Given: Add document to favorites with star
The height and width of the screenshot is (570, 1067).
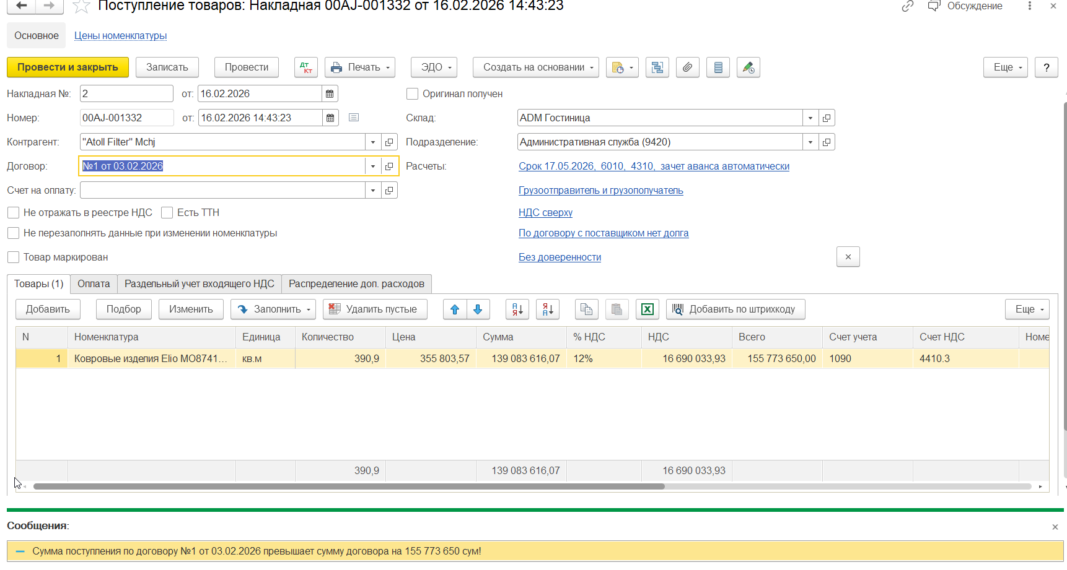Looking at the screenshot, I should 81,6.
